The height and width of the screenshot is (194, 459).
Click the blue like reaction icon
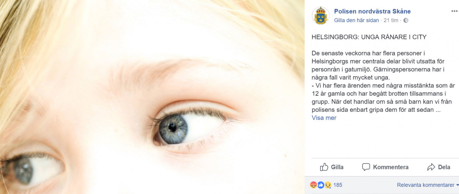(321, 185)
